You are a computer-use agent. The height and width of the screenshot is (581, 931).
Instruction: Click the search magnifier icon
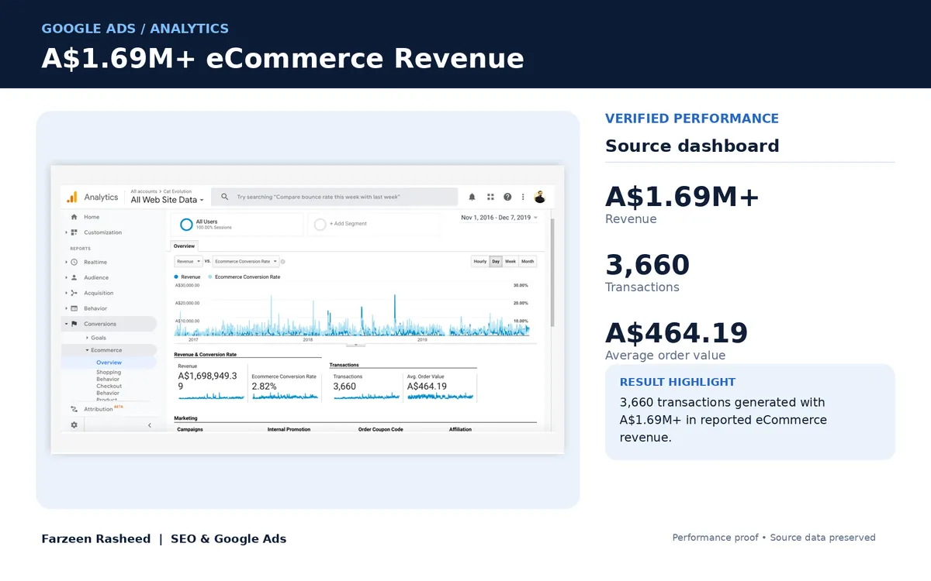pyautogui.click(x=224, y=197)
